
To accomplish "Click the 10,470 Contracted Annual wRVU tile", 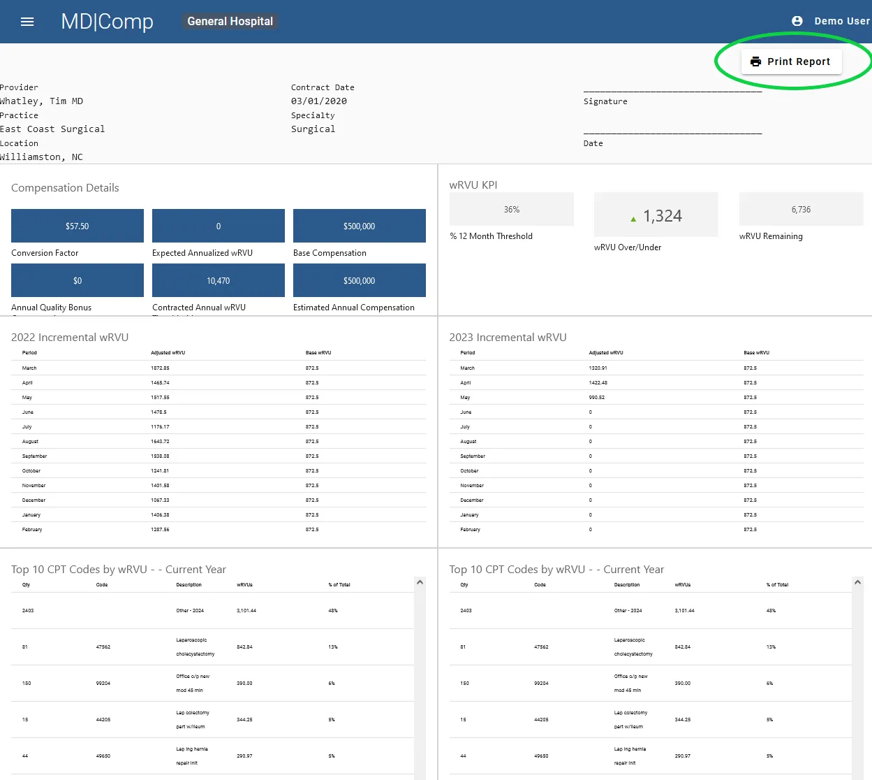I will click(218, 280).
